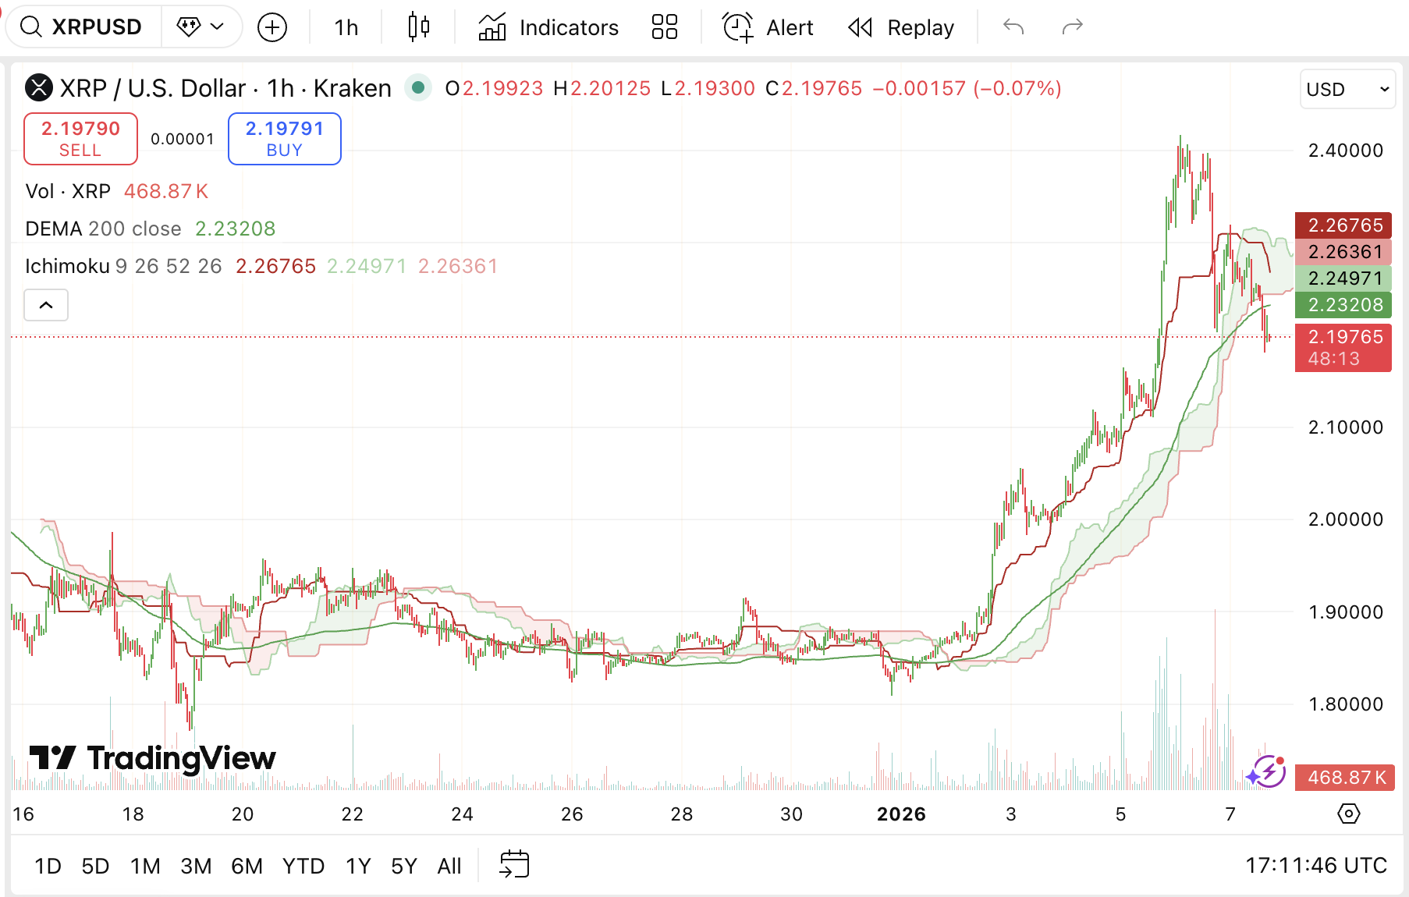
Task: Select the YTD date range
Action: click(x=303, y=866)
